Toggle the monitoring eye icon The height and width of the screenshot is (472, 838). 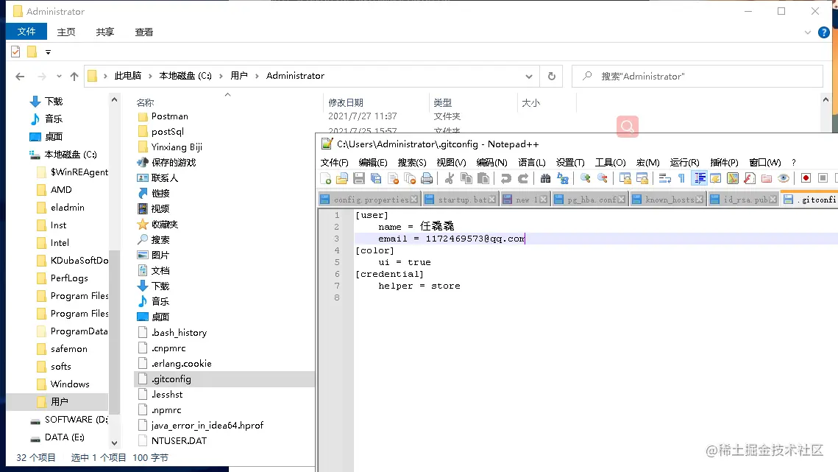tap(784, 179)
